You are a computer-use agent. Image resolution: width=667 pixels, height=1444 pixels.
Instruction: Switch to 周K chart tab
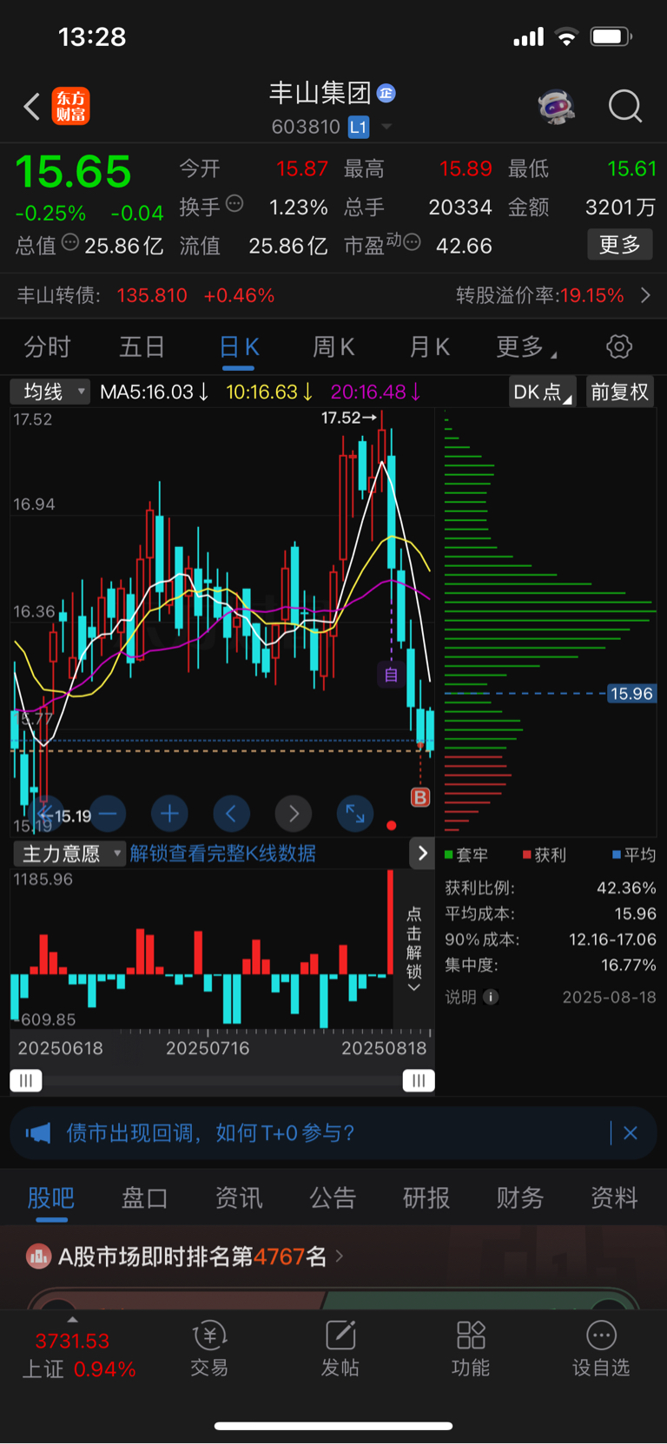[333, 348]
